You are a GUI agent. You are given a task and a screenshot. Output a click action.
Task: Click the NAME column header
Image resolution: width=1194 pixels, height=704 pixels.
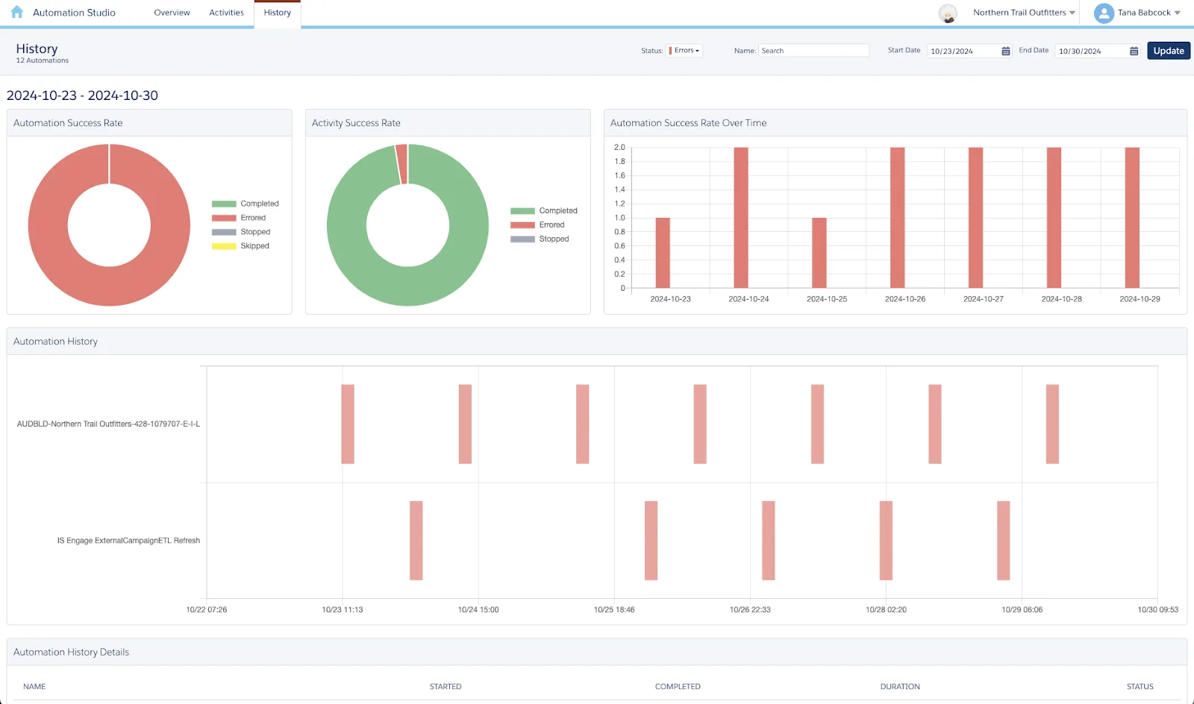point(34,687)
